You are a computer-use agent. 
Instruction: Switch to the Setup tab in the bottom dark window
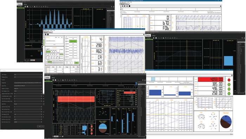(53, 77)
